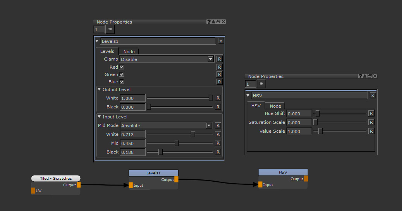This screenshot has width=402, height=211.
Task: Remove the HSV node properties with its x button
Action: click(x=373, y=96)
